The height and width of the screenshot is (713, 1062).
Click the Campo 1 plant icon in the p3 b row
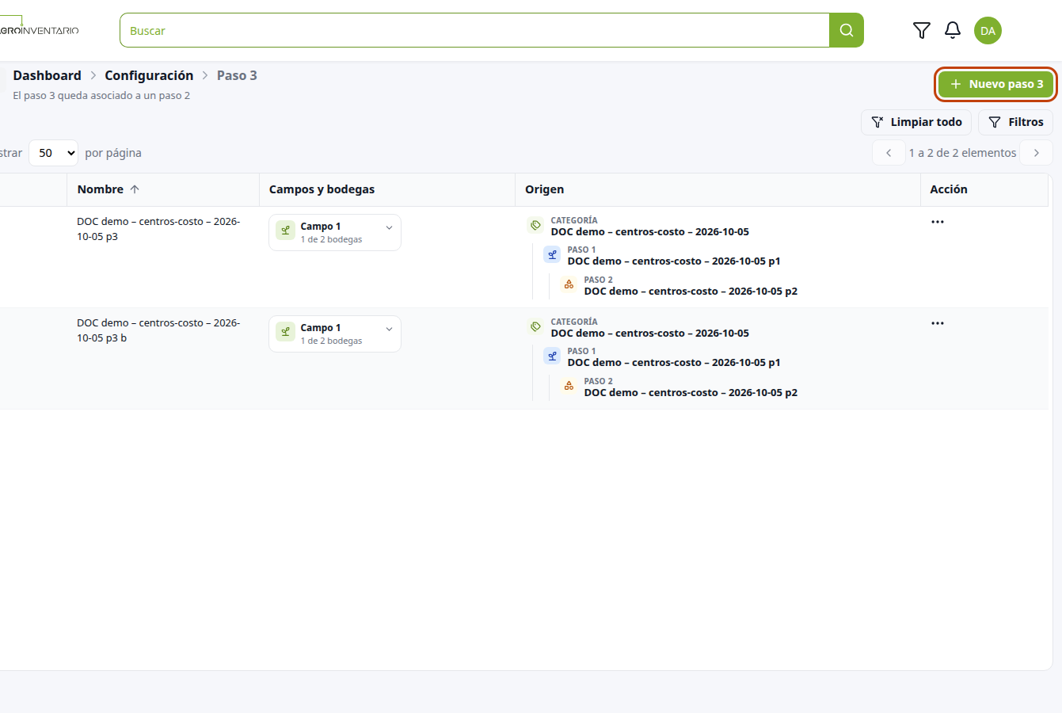tap(285, 332)
